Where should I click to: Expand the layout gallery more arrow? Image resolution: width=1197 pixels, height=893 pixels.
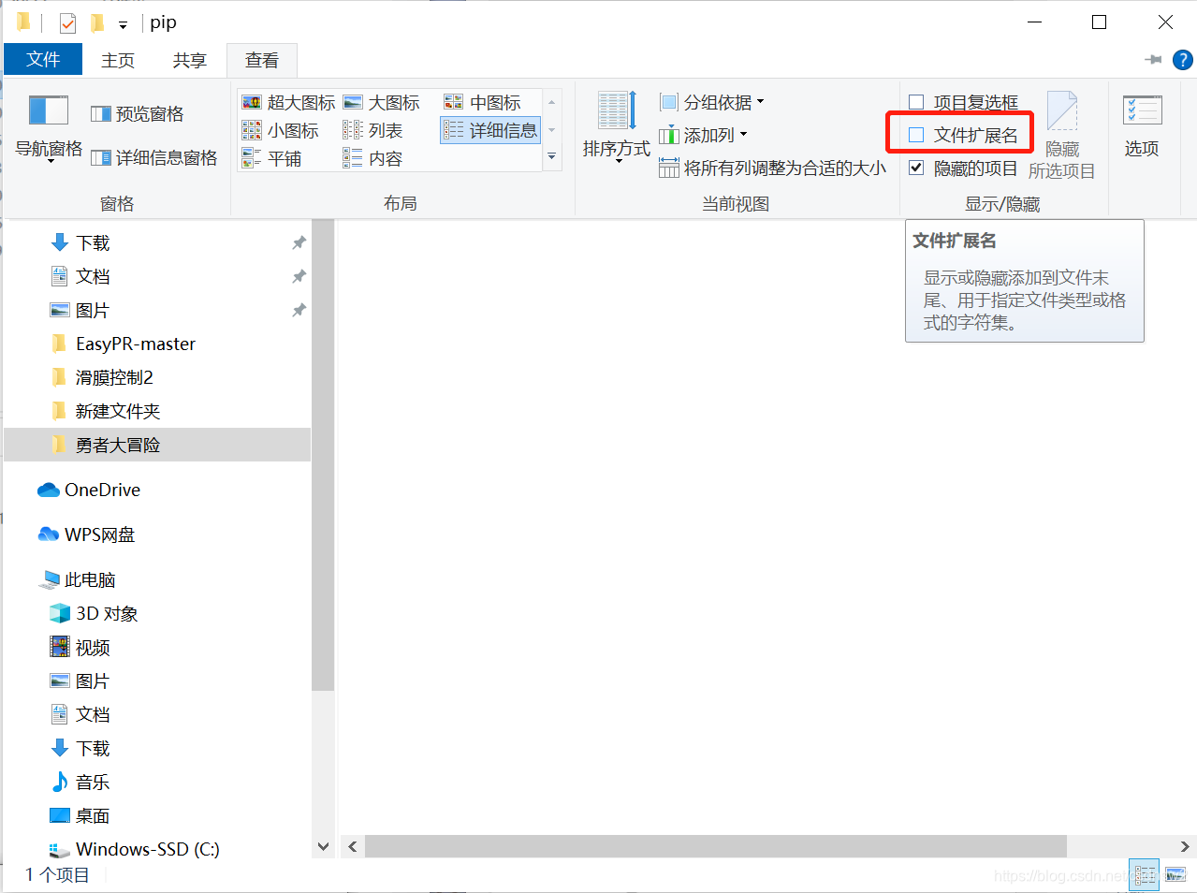pos(552,157)
